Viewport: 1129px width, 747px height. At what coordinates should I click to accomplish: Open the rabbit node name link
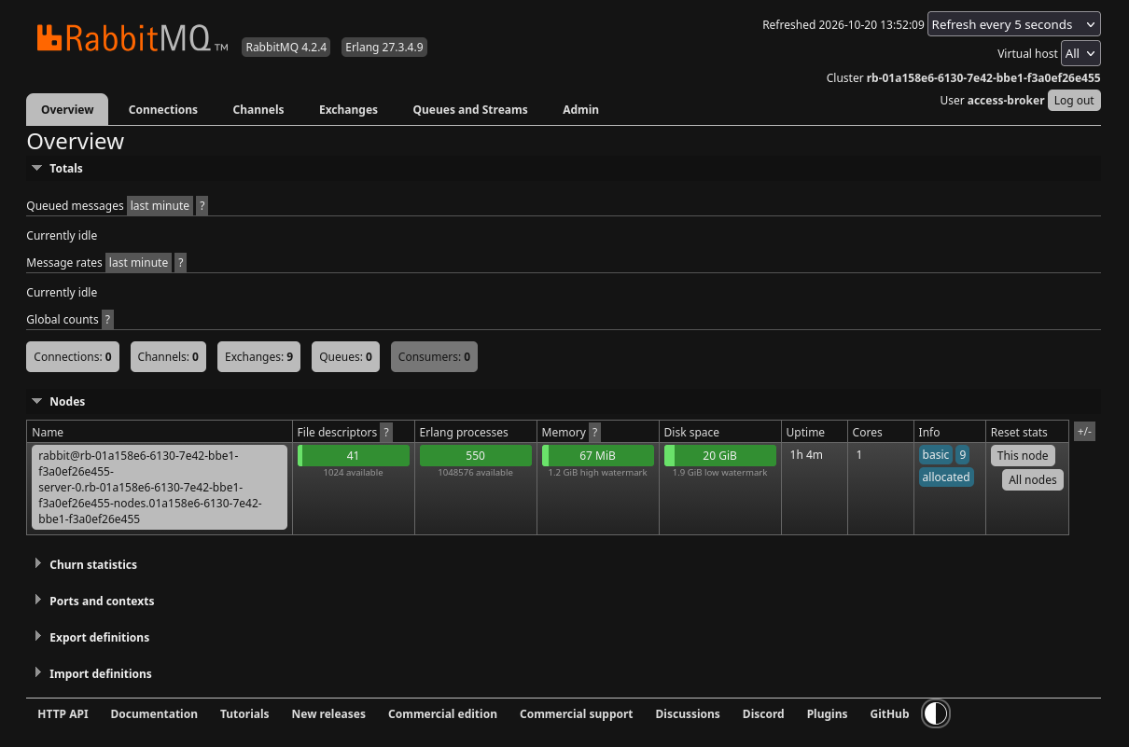pos(160,488)
